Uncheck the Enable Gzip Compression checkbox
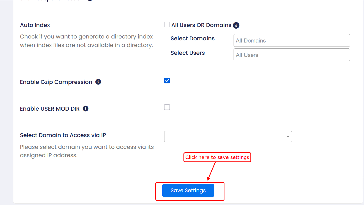Viewport: 364px width, 205px height. (x=167, y=81)
